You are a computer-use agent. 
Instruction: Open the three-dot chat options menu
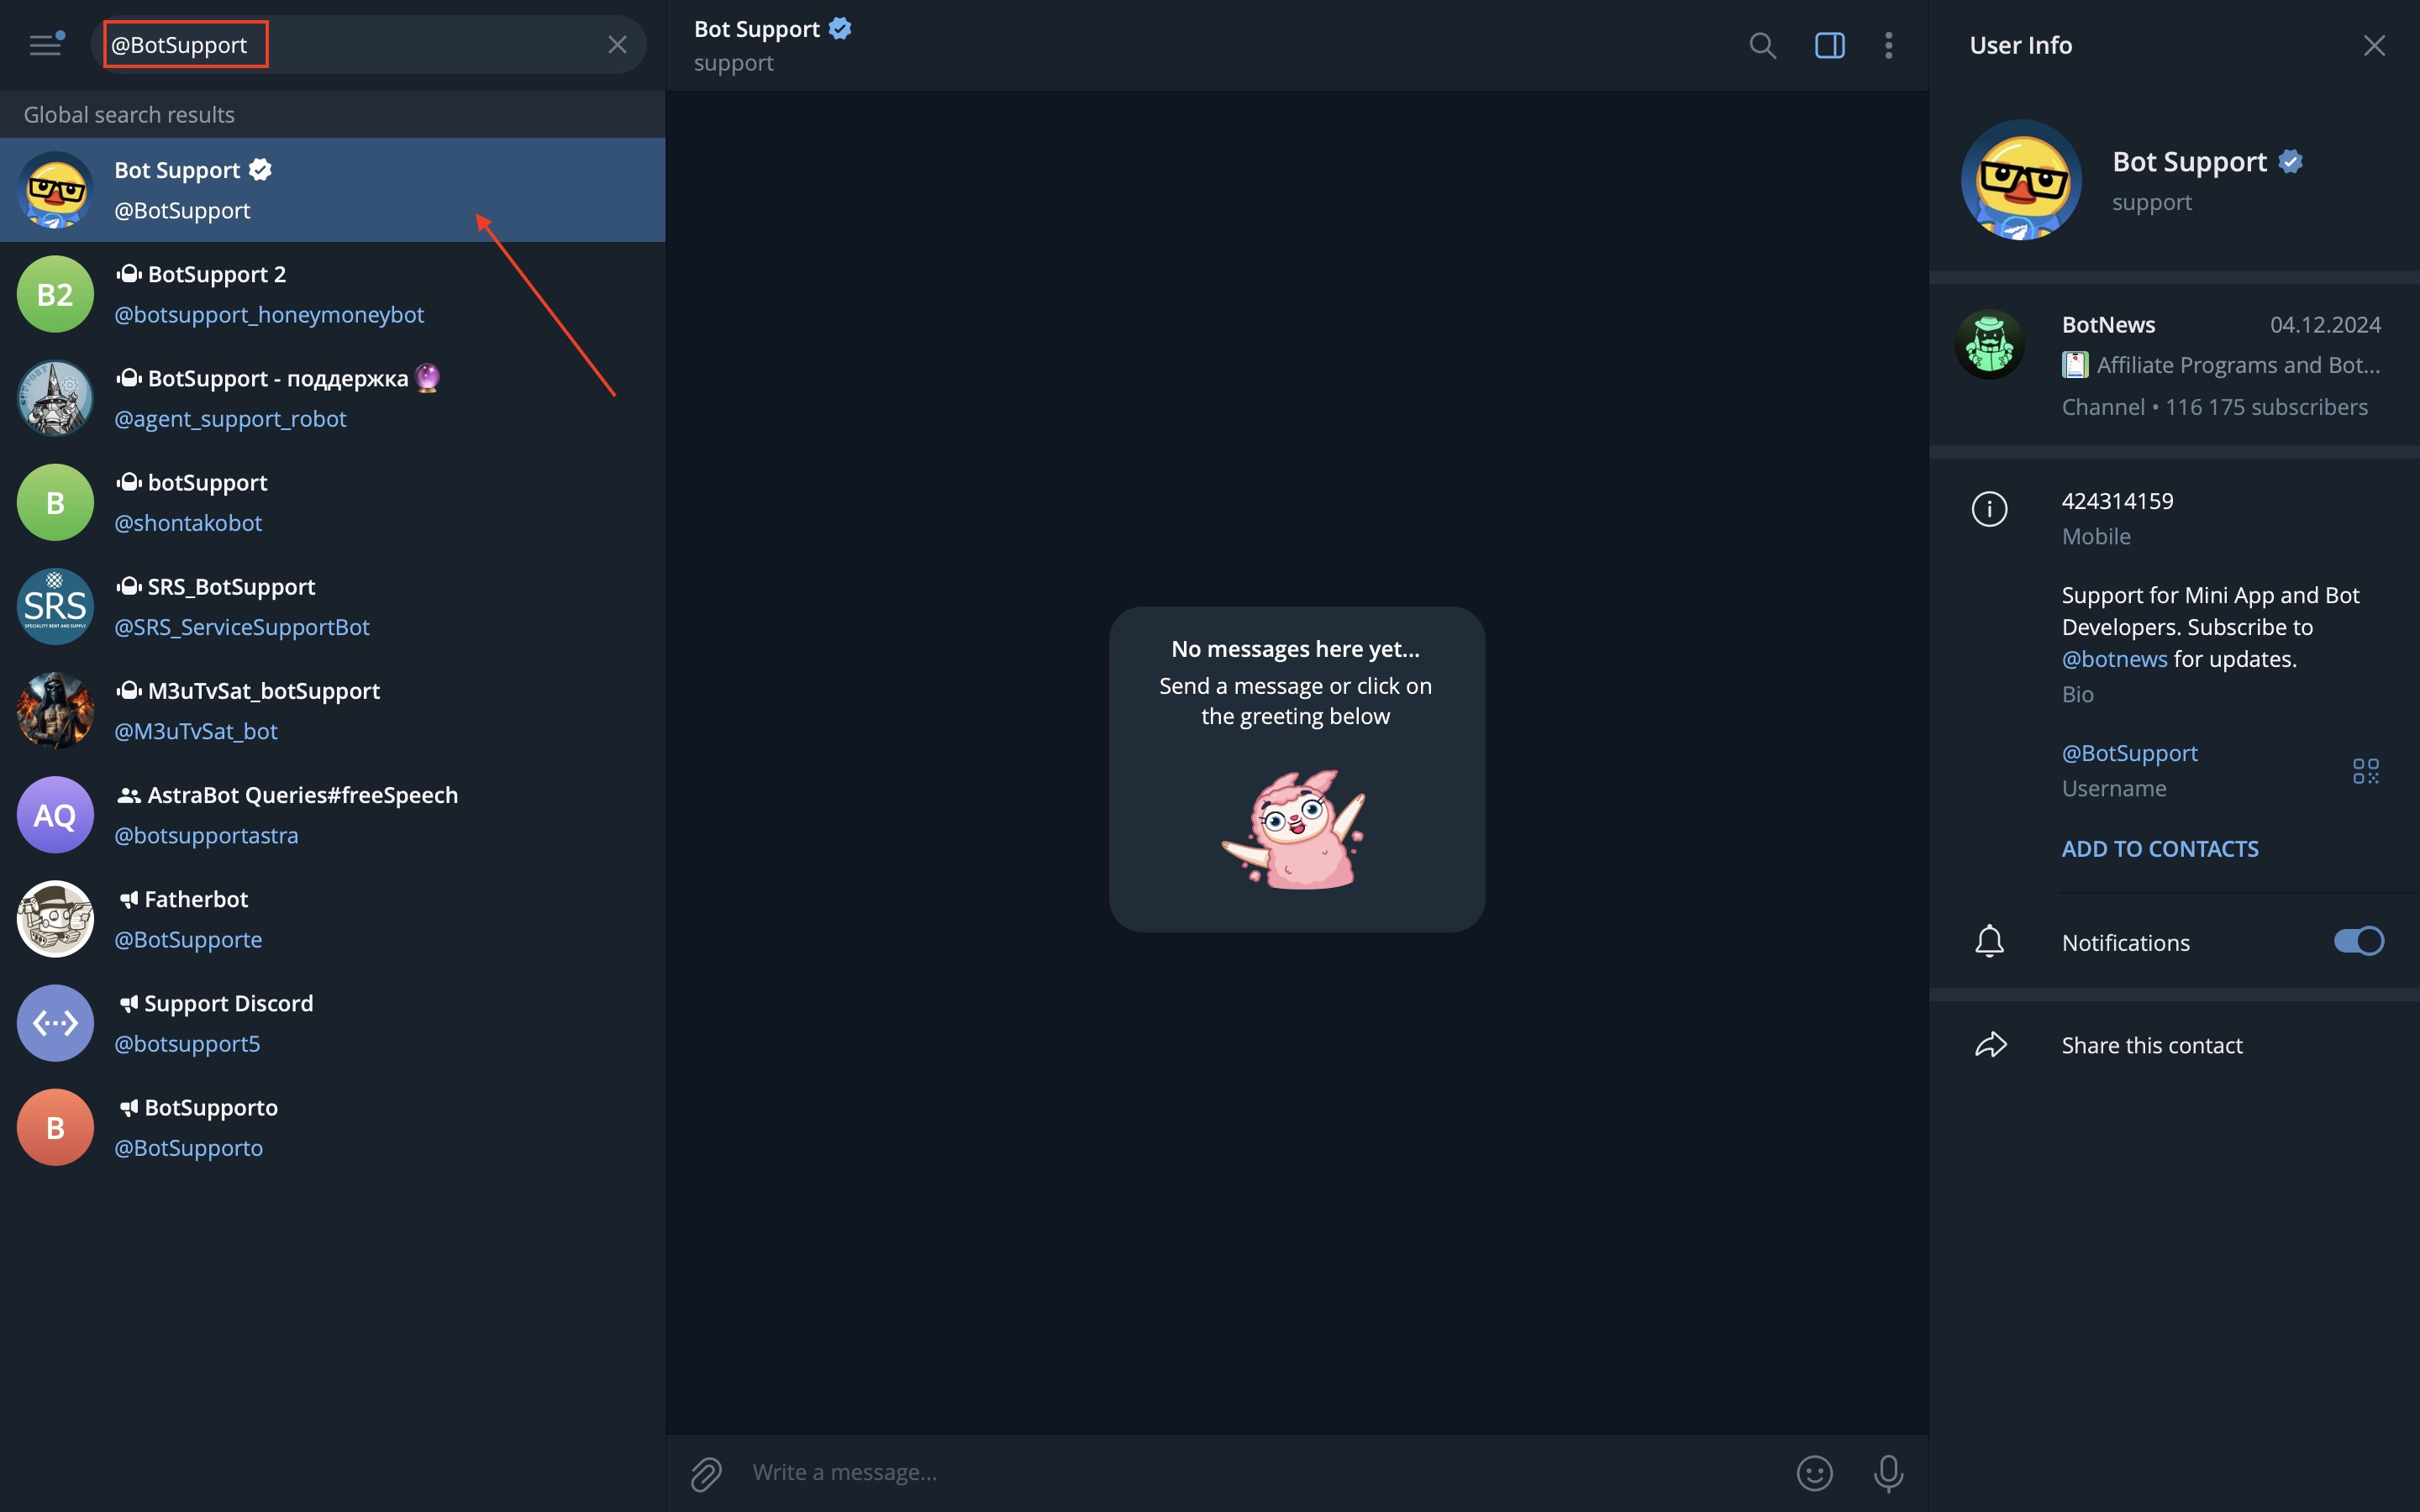(x=1888, y=45)
